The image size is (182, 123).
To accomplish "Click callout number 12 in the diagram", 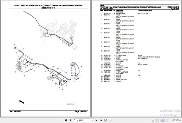I will pyautogui.click(x=39, y=66).
